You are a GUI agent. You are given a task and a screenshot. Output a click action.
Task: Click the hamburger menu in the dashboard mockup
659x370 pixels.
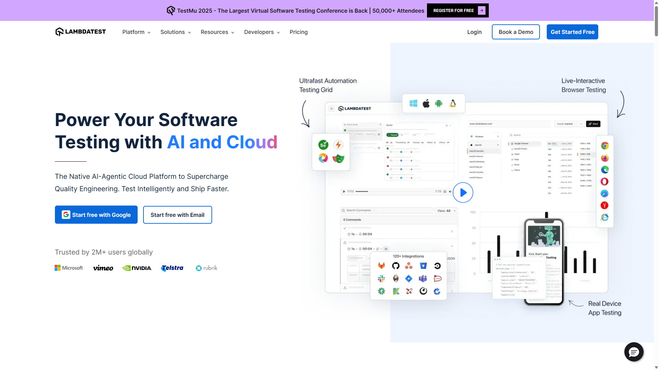click(332, 109)
